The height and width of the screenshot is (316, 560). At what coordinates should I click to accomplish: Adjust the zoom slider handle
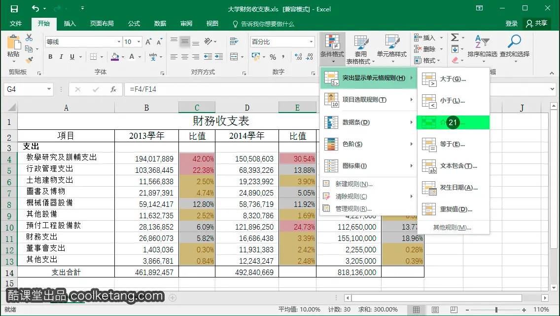tap(496, 310)
